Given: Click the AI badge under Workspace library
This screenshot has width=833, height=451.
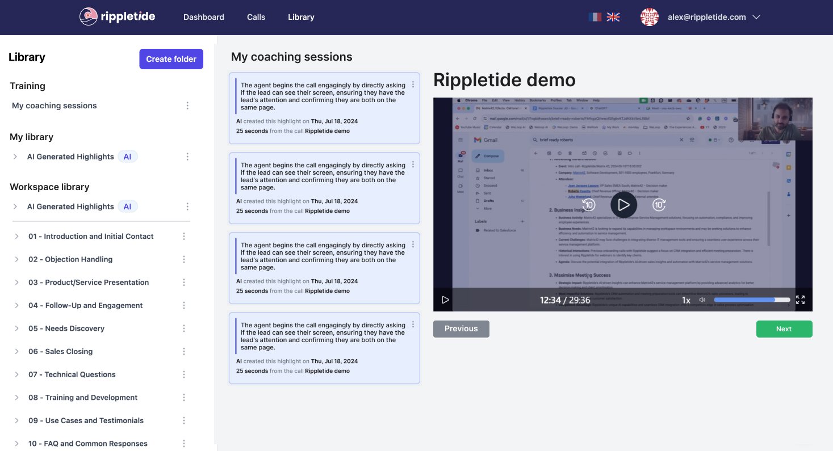Looking at the screenshot, I should coord(128,206).
